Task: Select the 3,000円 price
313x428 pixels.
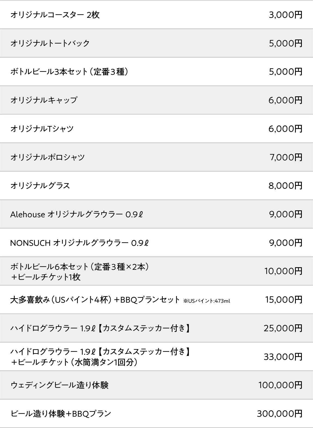Action: [286, 15]
